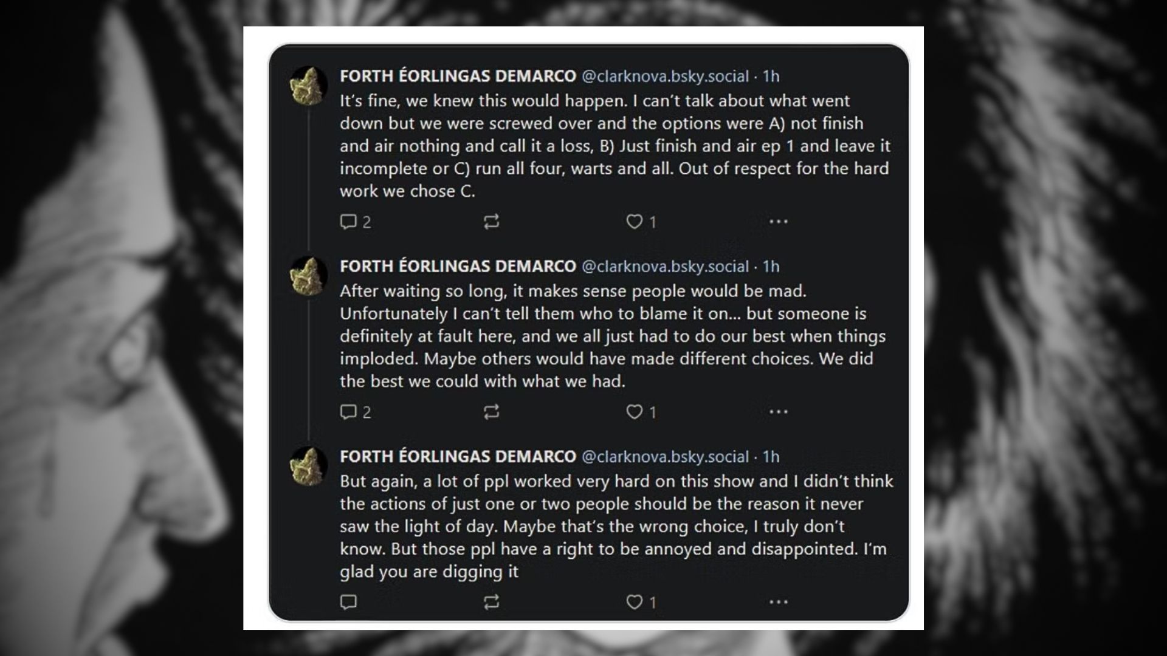
Task: Open @clarknova.bsky.social handle on second post
Action: click(665, 266)
